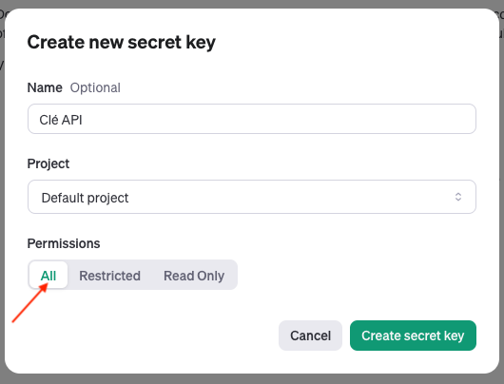This screenshot has height=384, width=504.
Task: Click the red arrow annotation
Action: 29,302
